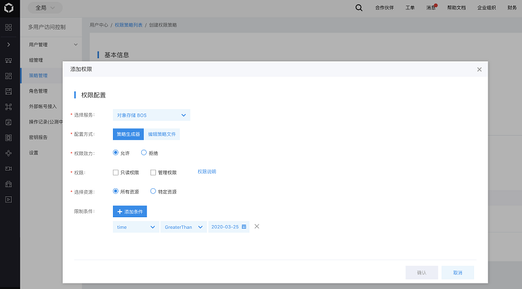Click the 取消 button

click(458, 272)
